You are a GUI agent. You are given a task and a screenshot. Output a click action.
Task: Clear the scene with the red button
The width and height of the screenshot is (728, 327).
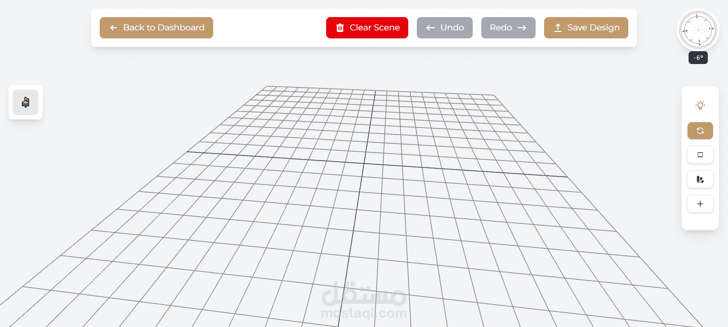click(367, 28)
